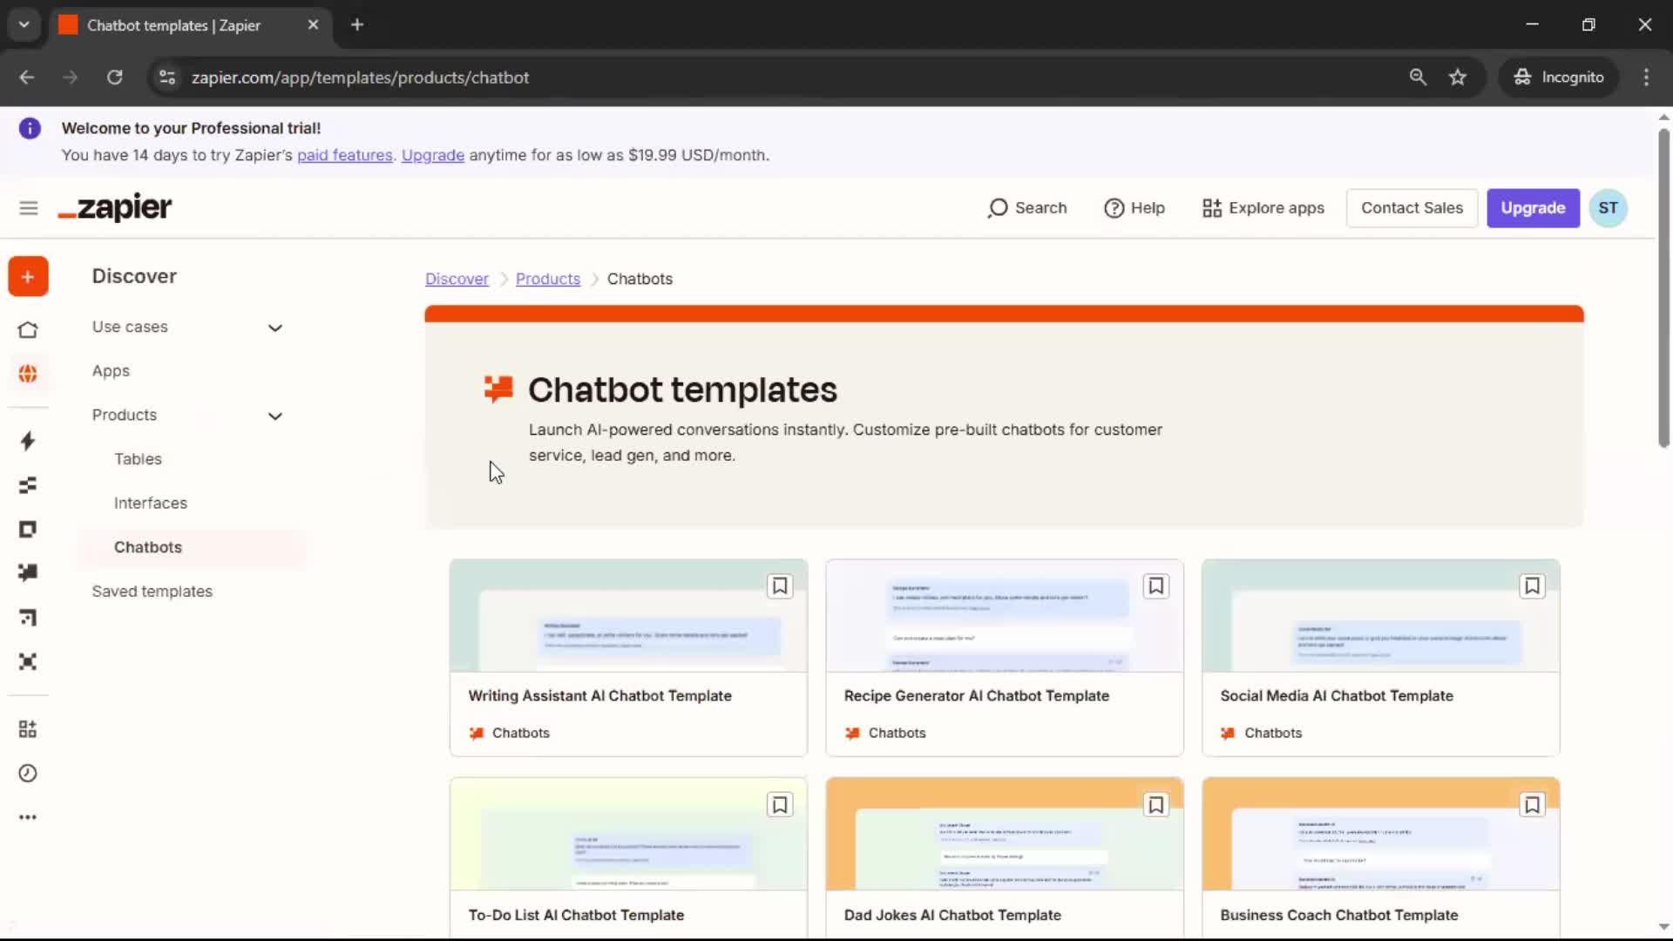The width and height of the screenshot is (1673, 941).
Task: Open the browser zoom magnifier icon
Action: [1418, 78]
